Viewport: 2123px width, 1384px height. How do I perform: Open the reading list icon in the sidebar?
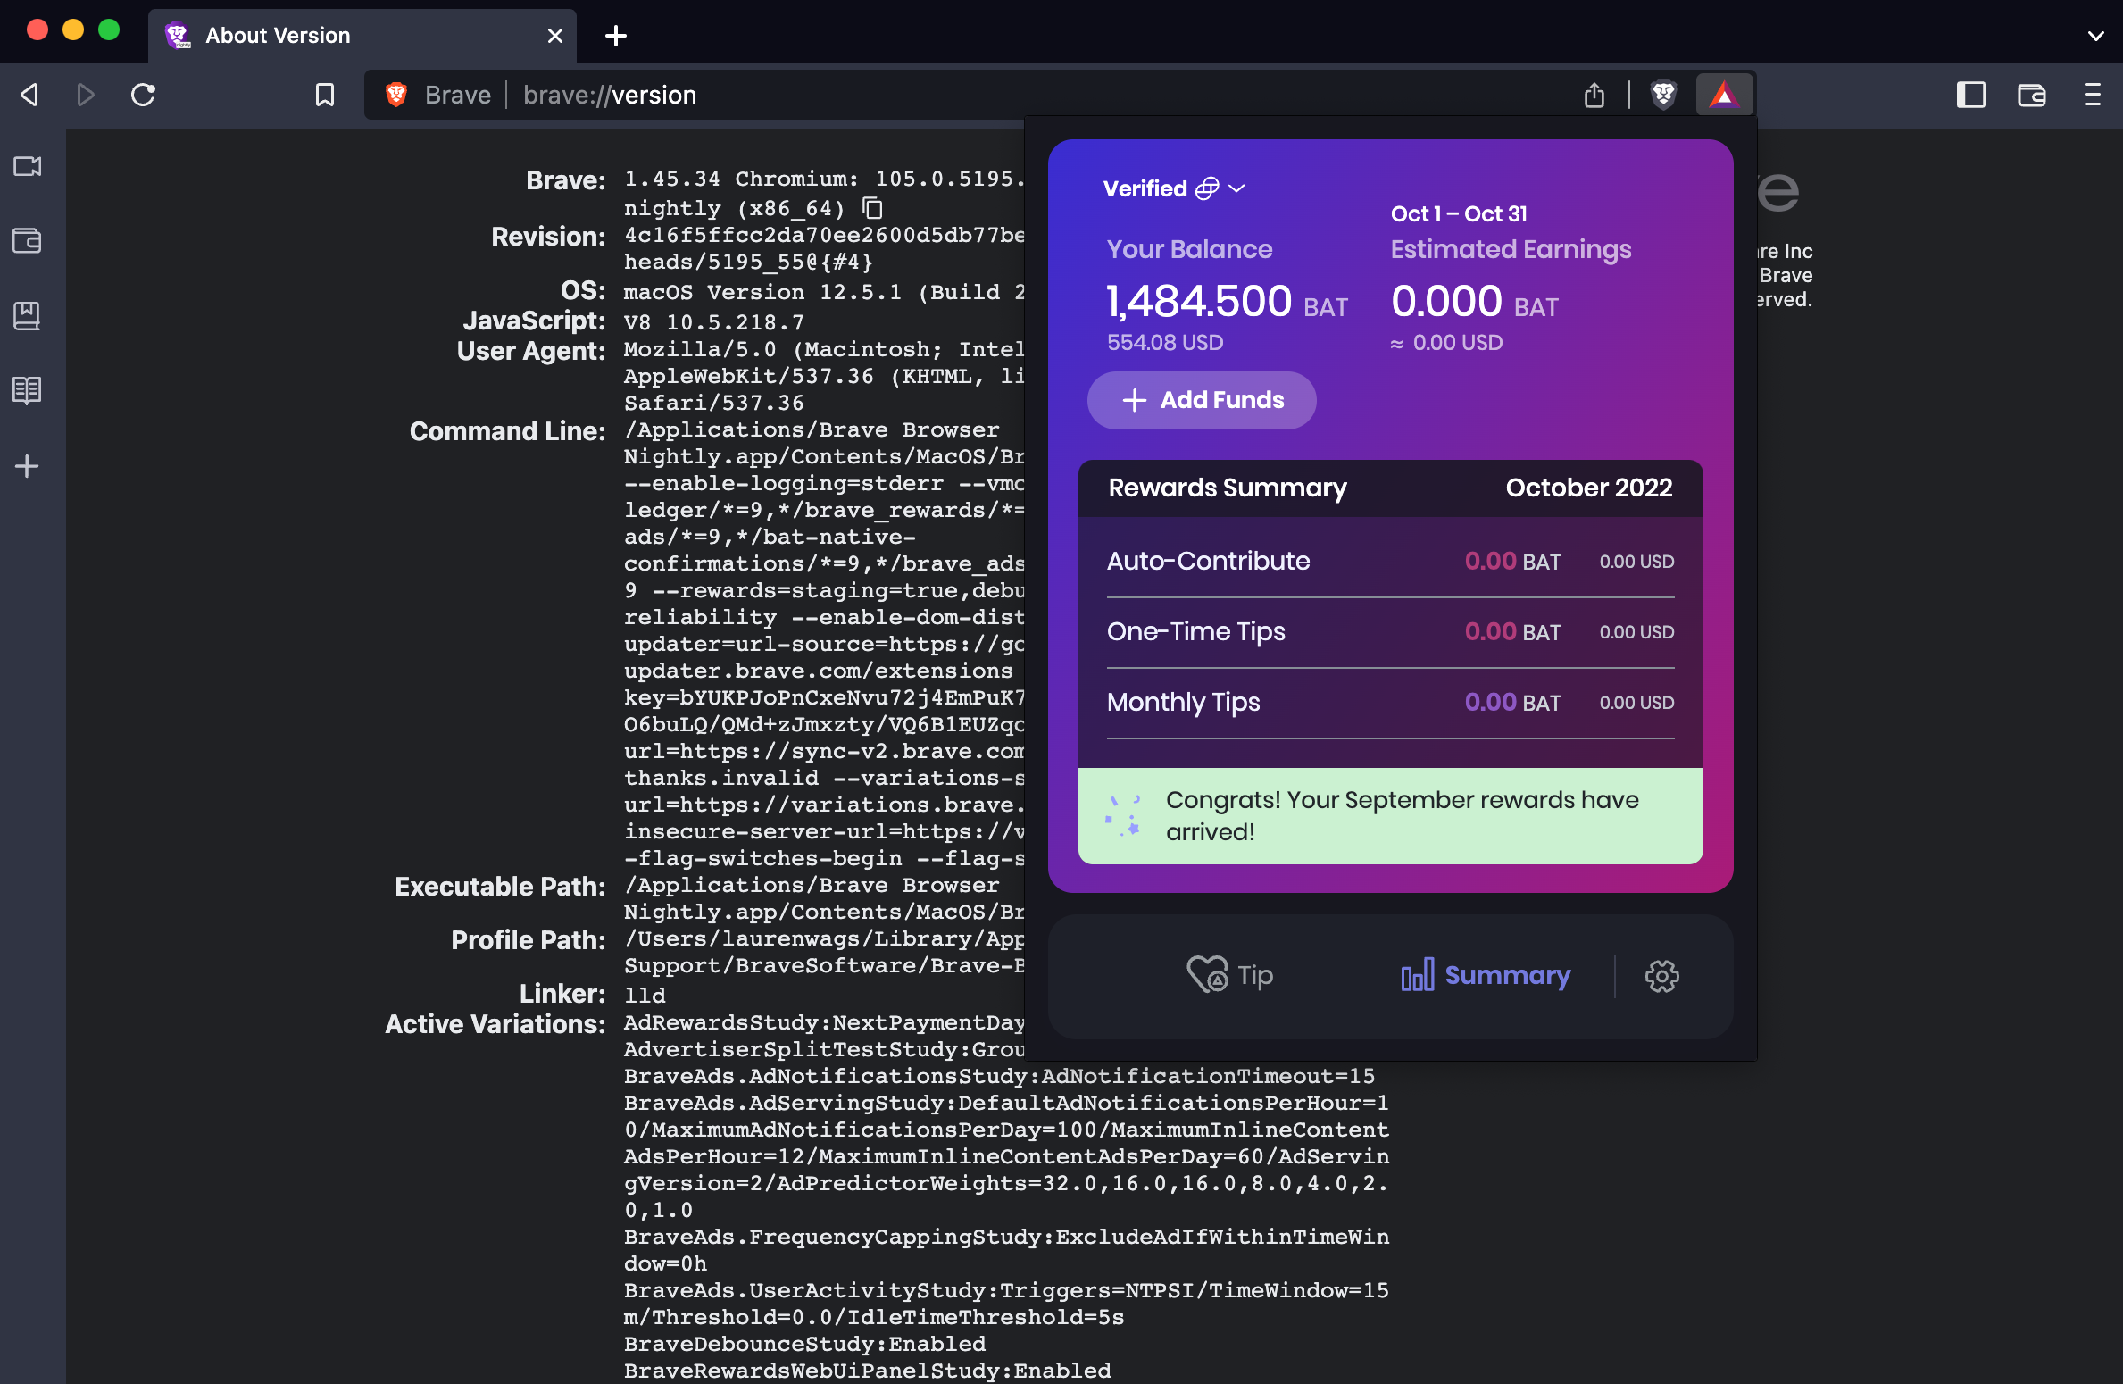(x=28, y=390)
